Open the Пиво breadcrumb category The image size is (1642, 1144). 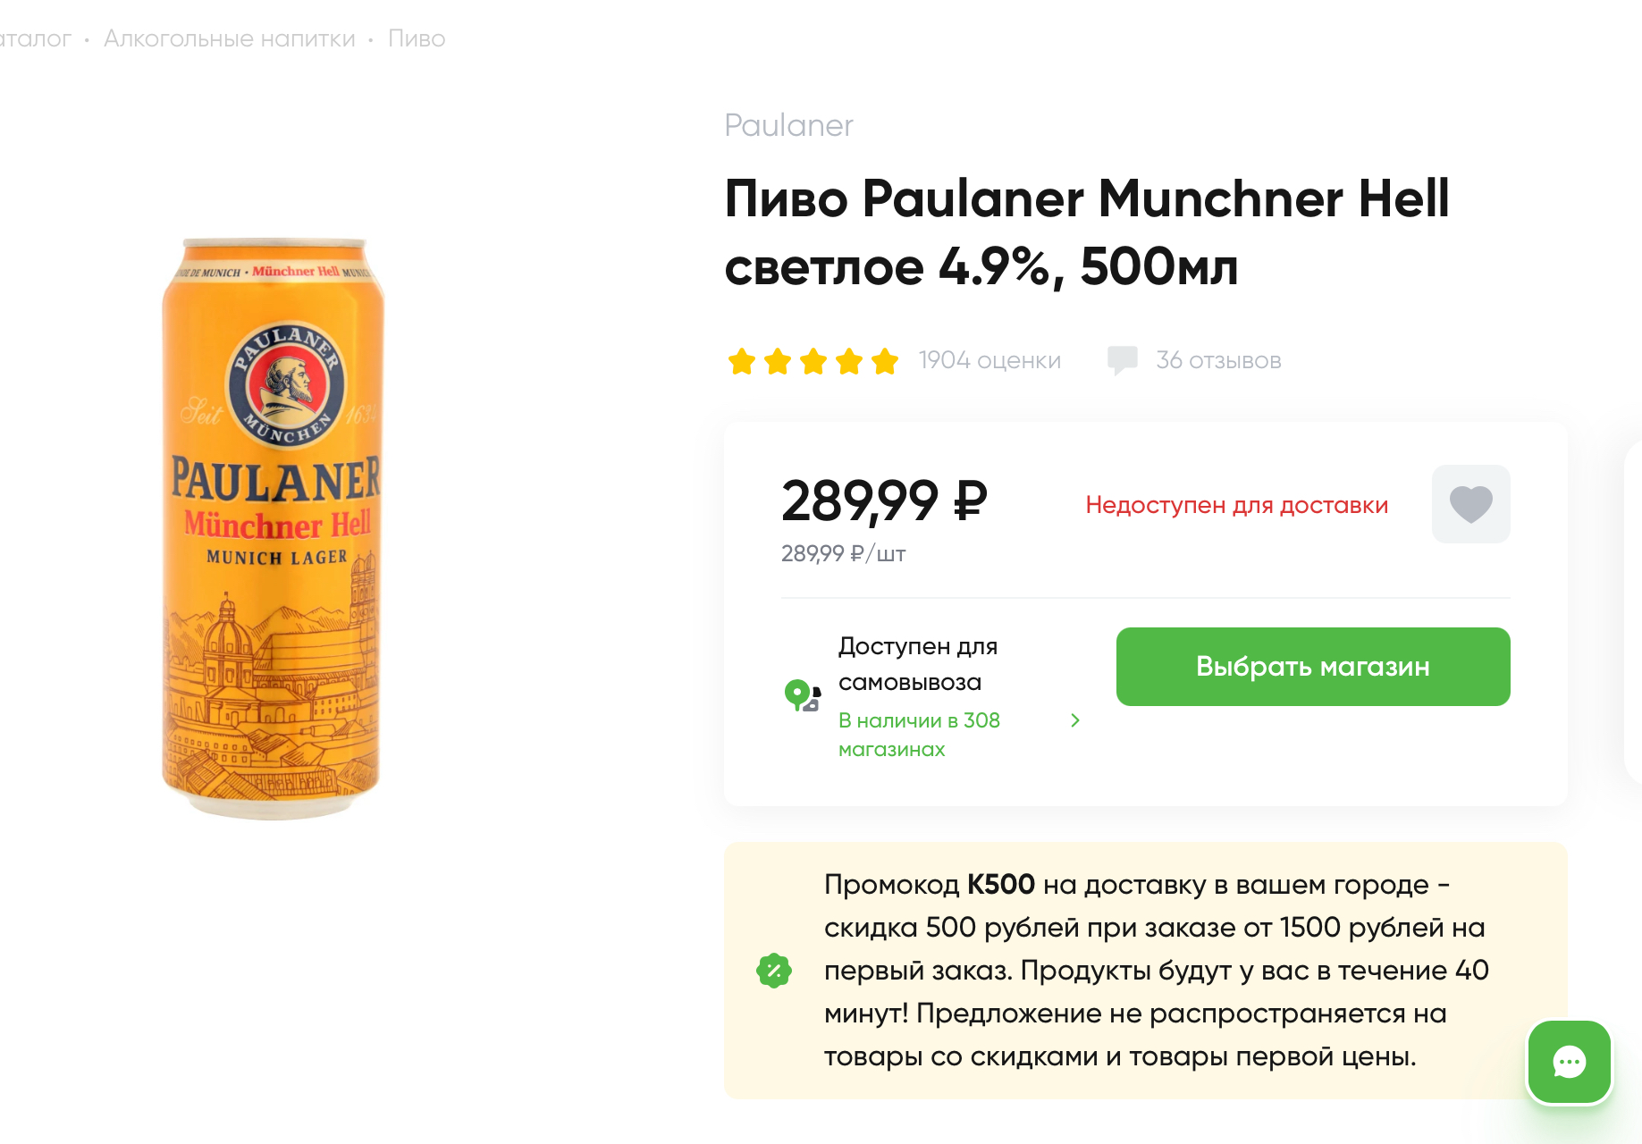point(417,38)
